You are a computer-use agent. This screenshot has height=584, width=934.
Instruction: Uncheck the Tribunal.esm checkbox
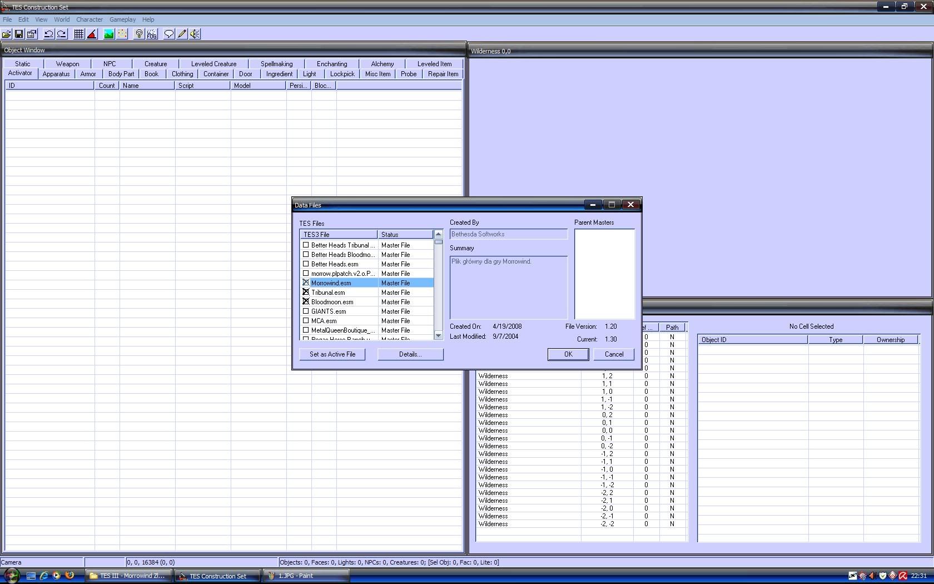[306, 292]
